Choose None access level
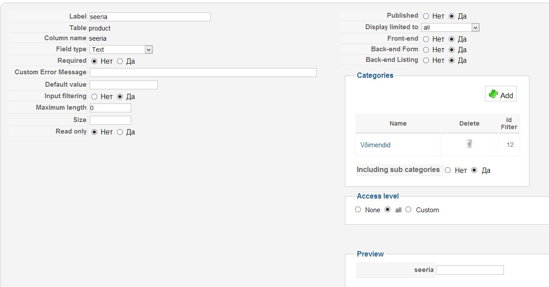The width and height of the screenshot is (549, 287). pyautogui.click(x=358, y=210)
